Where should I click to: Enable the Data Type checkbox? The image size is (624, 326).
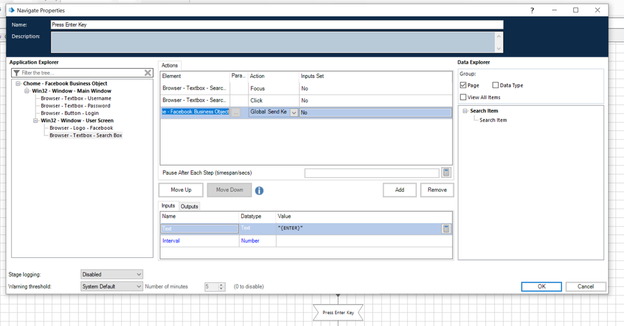495,85
